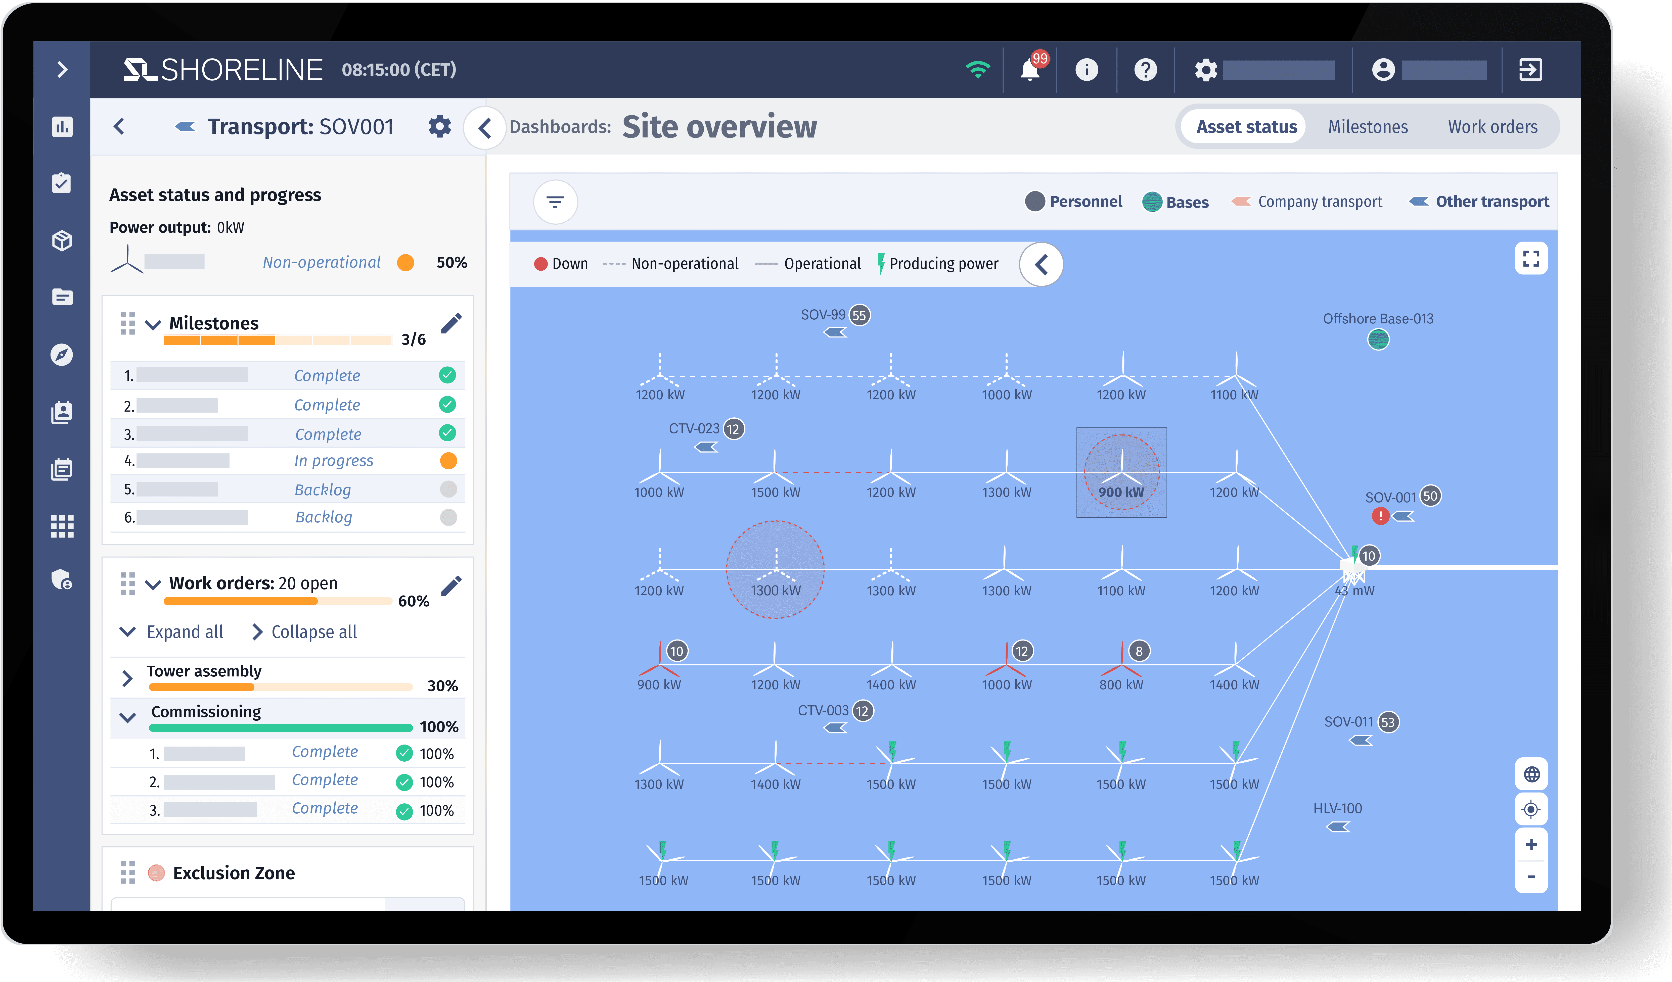Image resolution: width=1672 pixels, height=982 pixels.
Task: Open transport SOV001 settings gear
Action: [x=439, y=126]
